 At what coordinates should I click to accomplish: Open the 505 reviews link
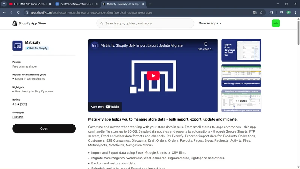tap(23, 104)
